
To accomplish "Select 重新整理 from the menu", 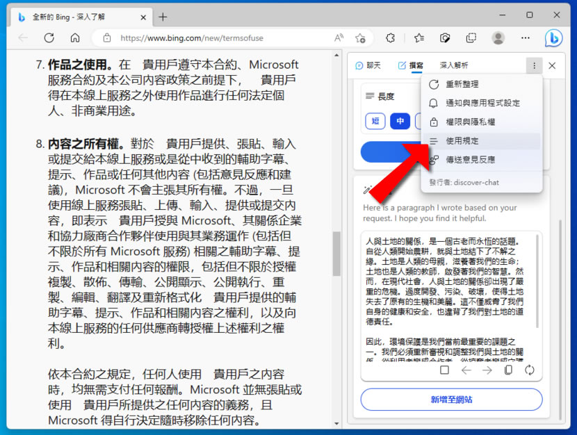I will point(482,84).
